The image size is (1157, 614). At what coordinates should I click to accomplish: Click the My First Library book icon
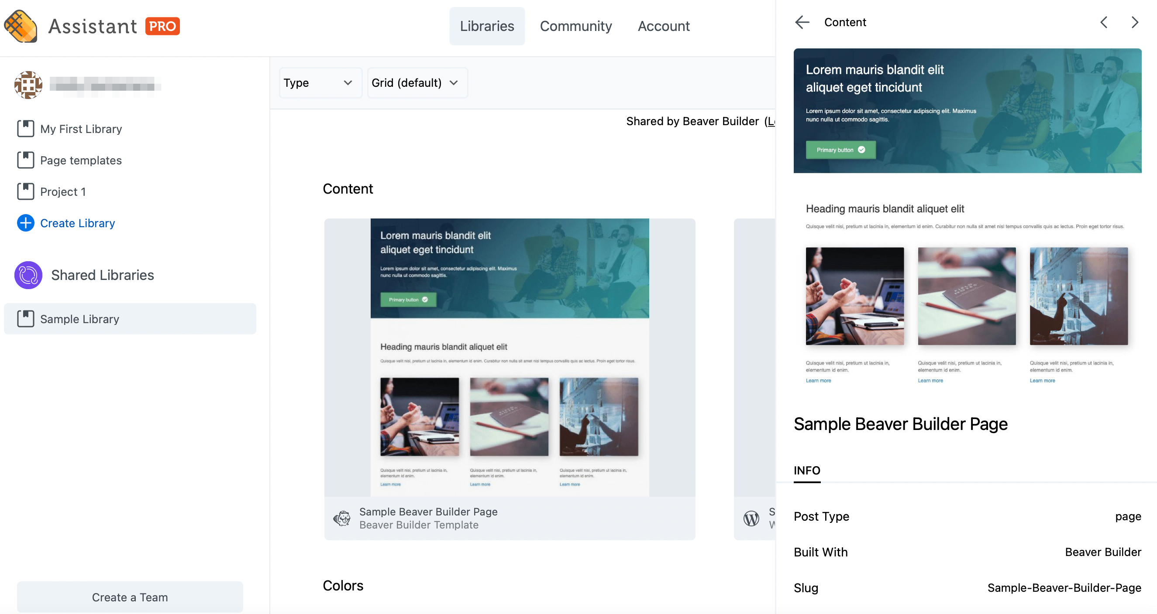(x=26, y=129)
